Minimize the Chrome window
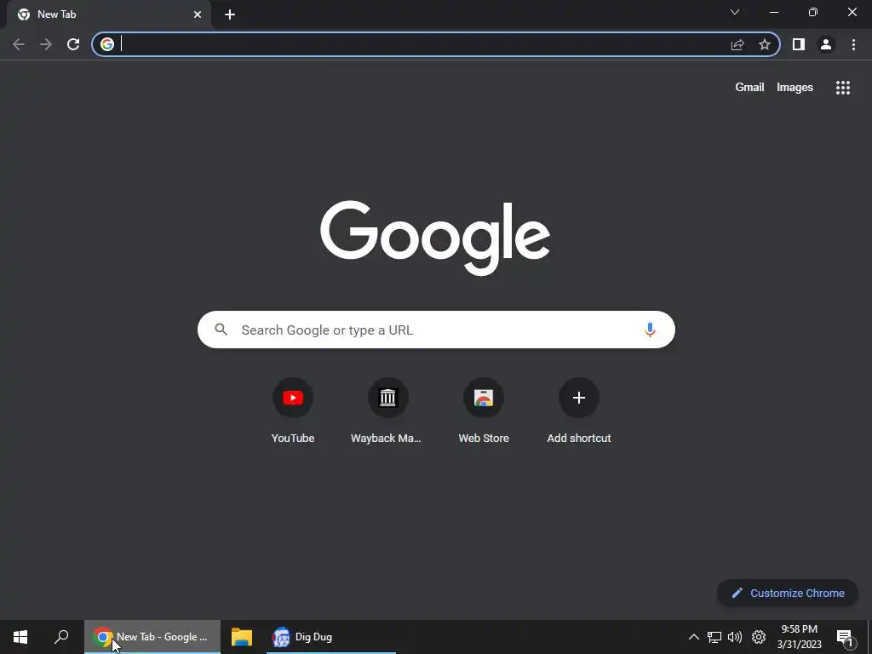 pyautogui.click(x=773, y=12)
